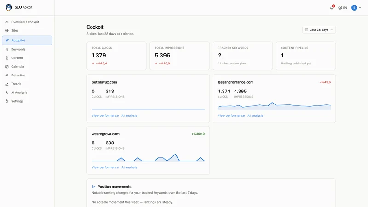368x207 pixels.
Task: Click the Settings icon in sidebar
Action: click(x=7, y=101)
